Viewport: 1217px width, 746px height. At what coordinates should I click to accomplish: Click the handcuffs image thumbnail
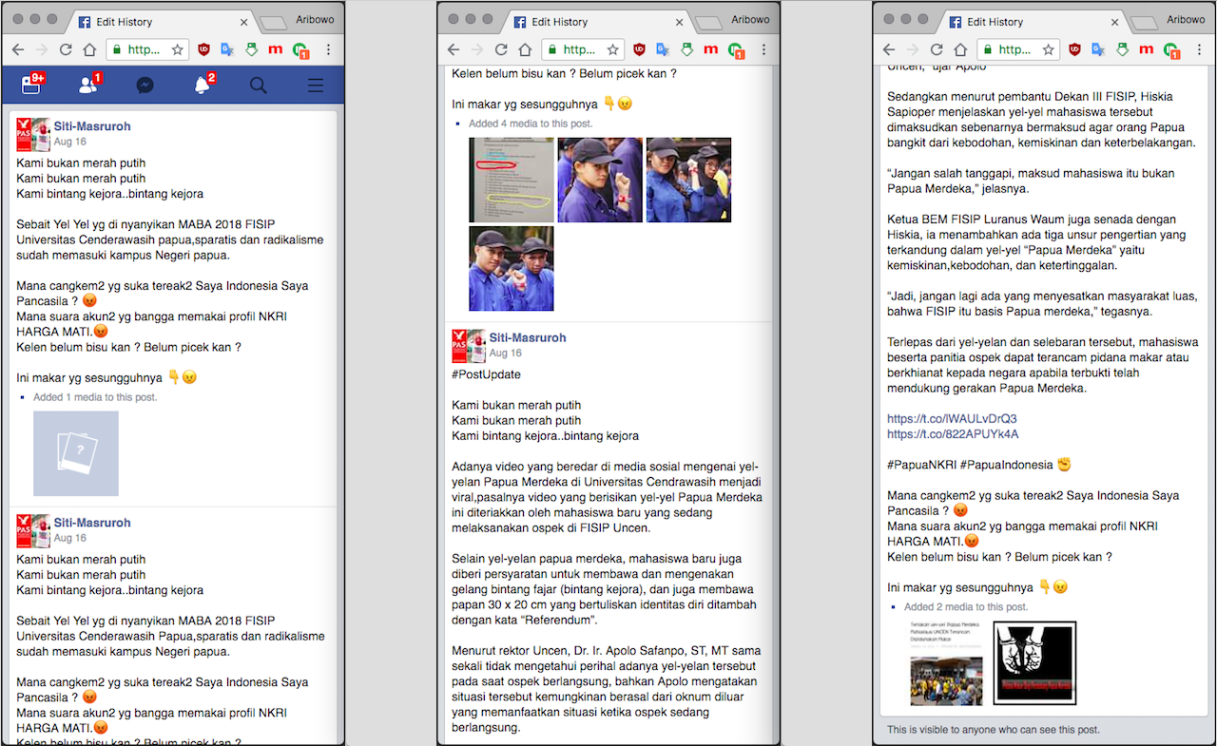1034,662
